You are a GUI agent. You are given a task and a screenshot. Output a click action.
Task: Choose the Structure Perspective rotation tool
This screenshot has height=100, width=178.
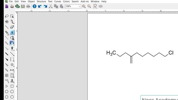pyautogui.click(x=7, y=22)
